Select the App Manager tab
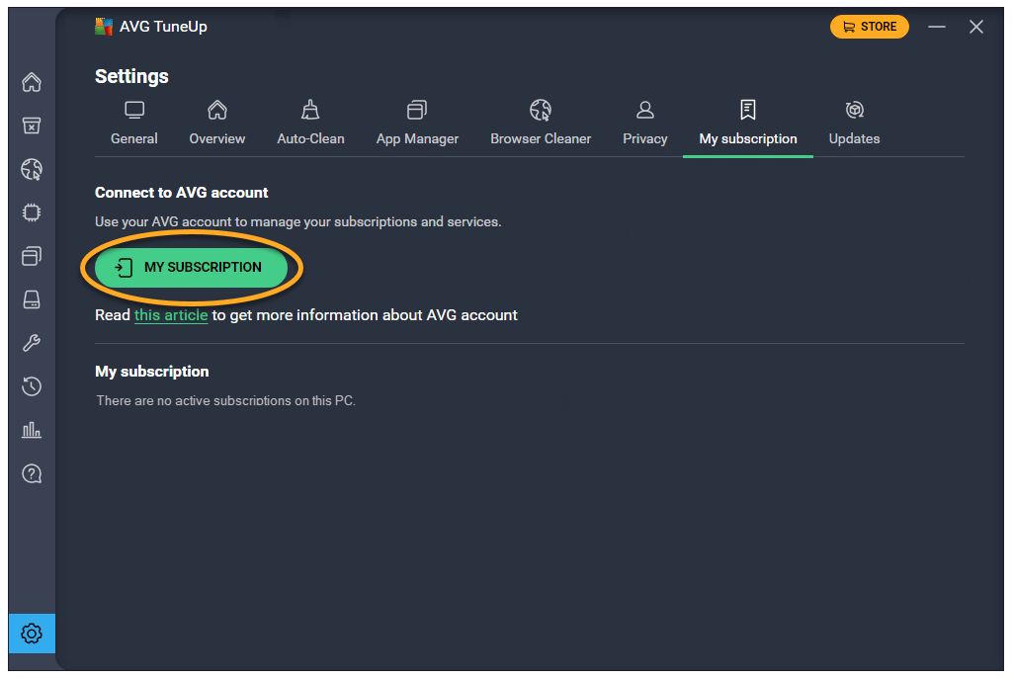The height and width of the screenshot is (678, 1013). point(417,124)
